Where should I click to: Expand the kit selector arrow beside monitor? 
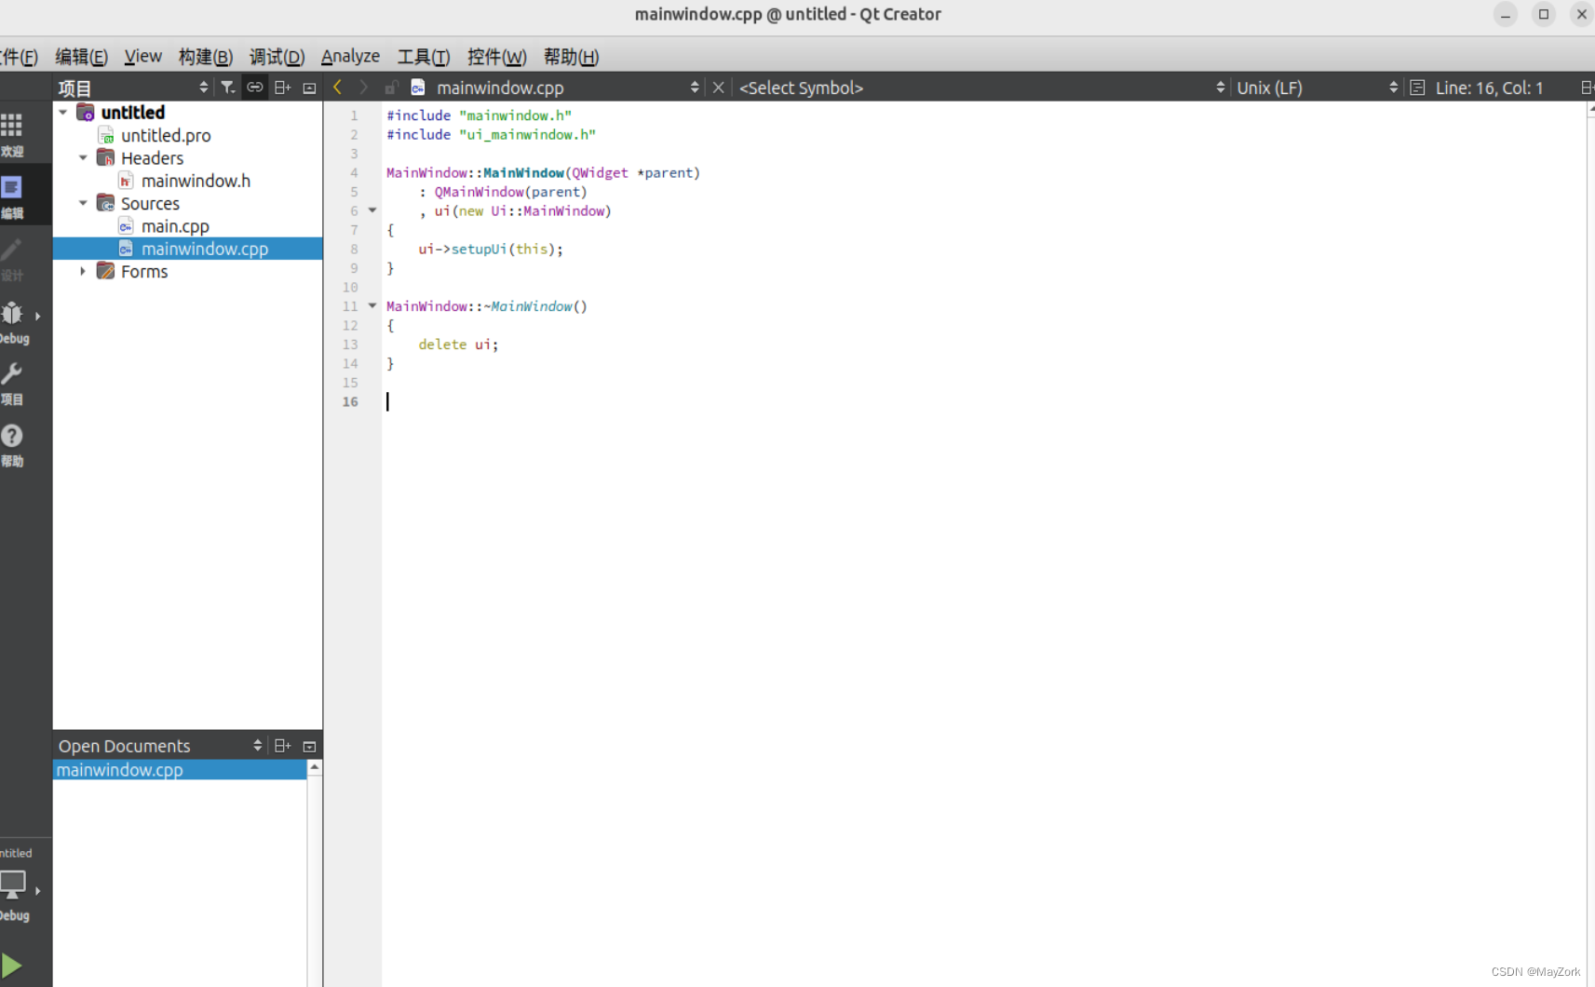coord(37,891)
